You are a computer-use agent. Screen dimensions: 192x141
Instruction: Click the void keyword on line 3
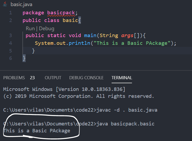pyautogui.click(x=75, y=36)
